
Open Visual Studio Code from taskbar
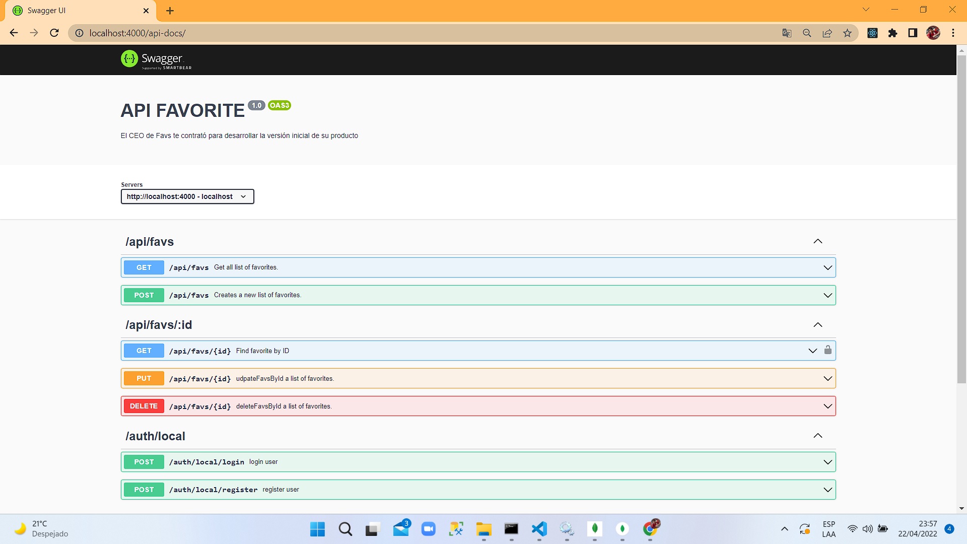click(539, 529)
